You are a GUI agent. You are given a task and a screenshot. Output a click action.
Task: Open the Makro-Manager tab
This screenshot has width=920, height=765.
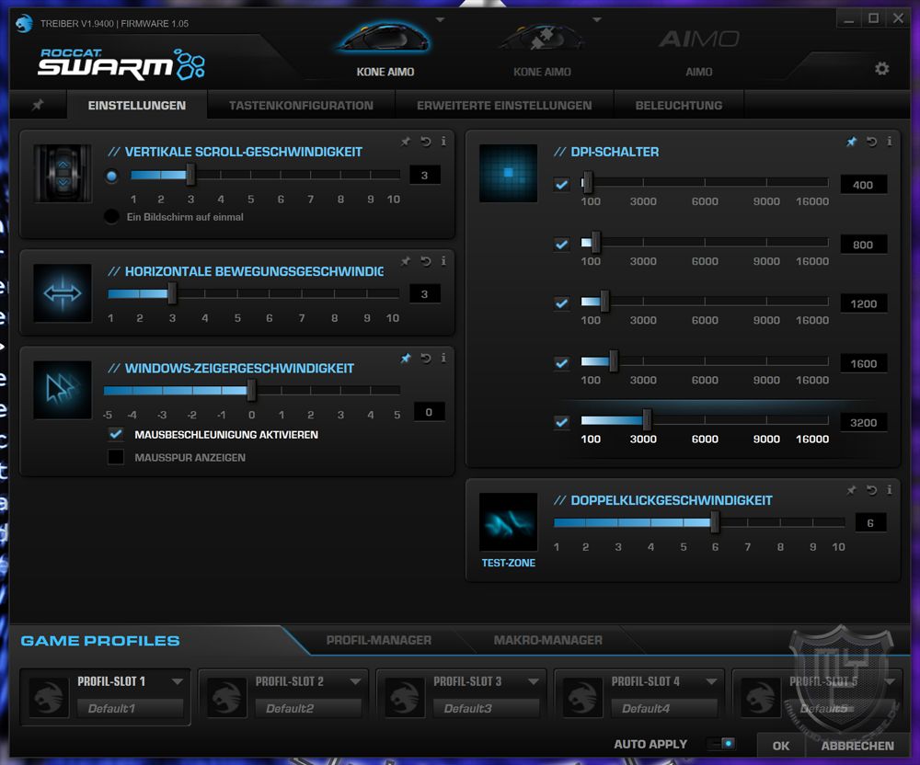click(548, 640)
